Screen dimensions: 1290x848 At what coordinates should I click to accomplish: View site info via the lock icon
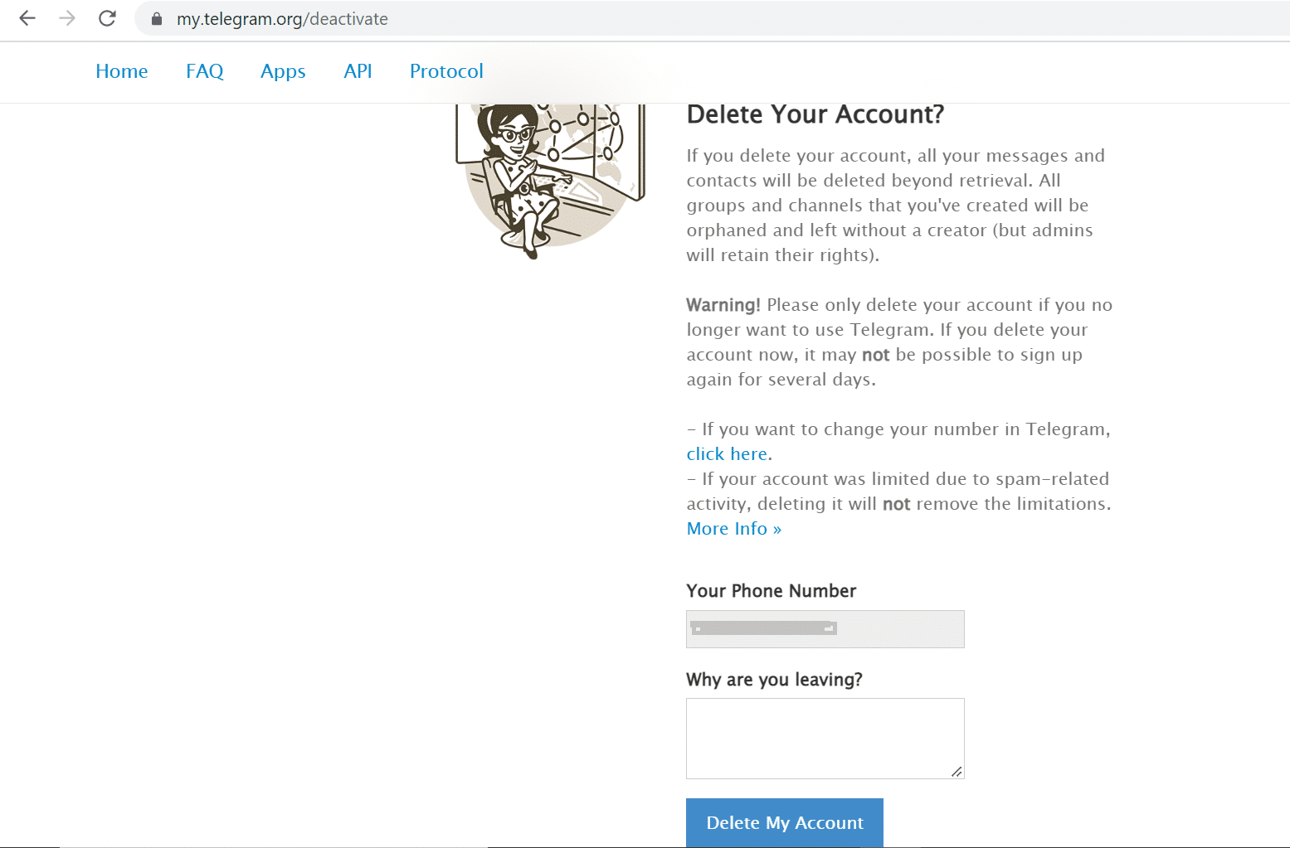[x=157, y=19]
